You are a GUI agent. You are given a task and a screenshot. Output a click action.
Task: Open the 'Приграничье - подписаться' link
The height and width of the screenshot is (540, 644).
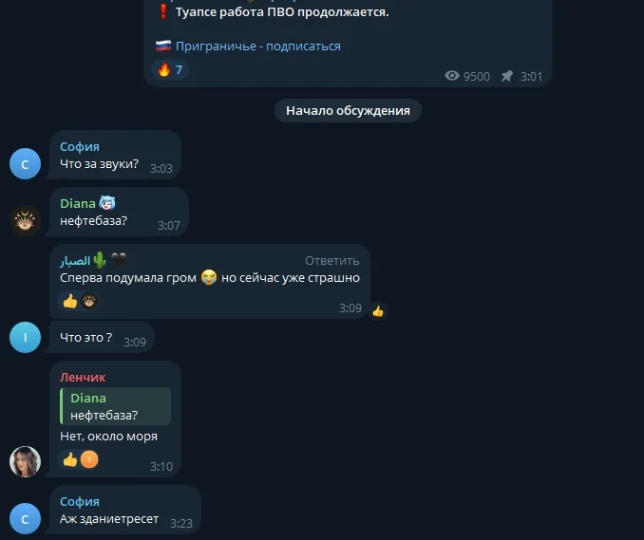click(258, 46)
